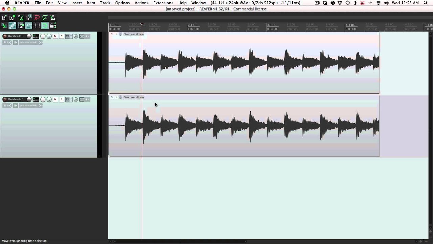
Task: Mute the Overheads R track
Action: 55,99
